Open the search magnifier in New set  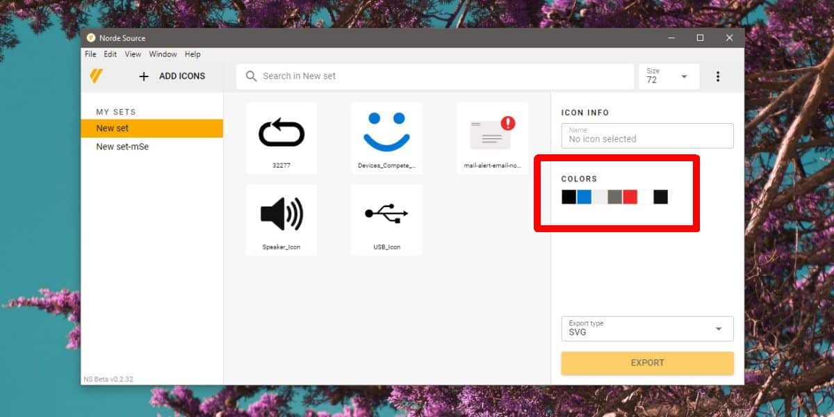pyautogui.click(x=251, y=76)
